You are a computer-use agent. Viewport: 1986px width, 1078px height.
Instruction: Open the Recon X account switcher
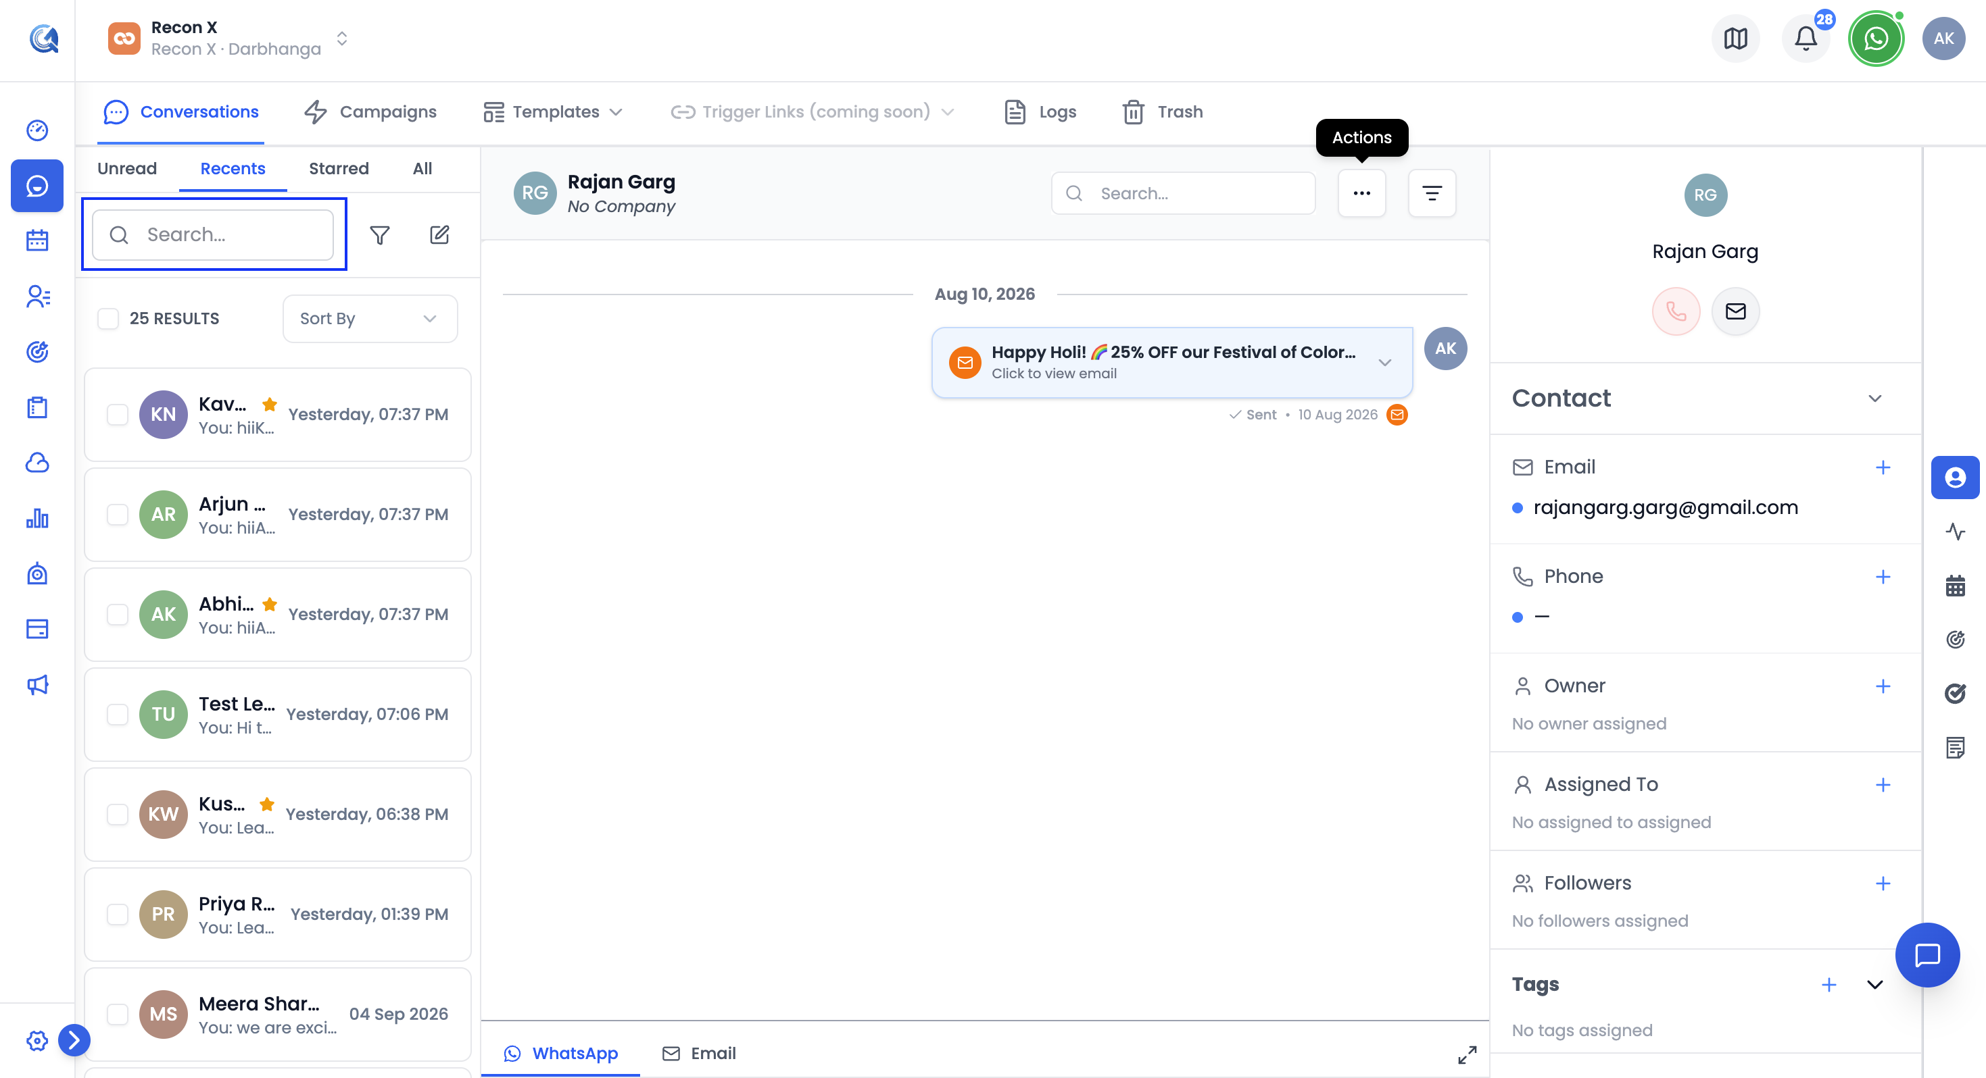(x=228, y=38)
